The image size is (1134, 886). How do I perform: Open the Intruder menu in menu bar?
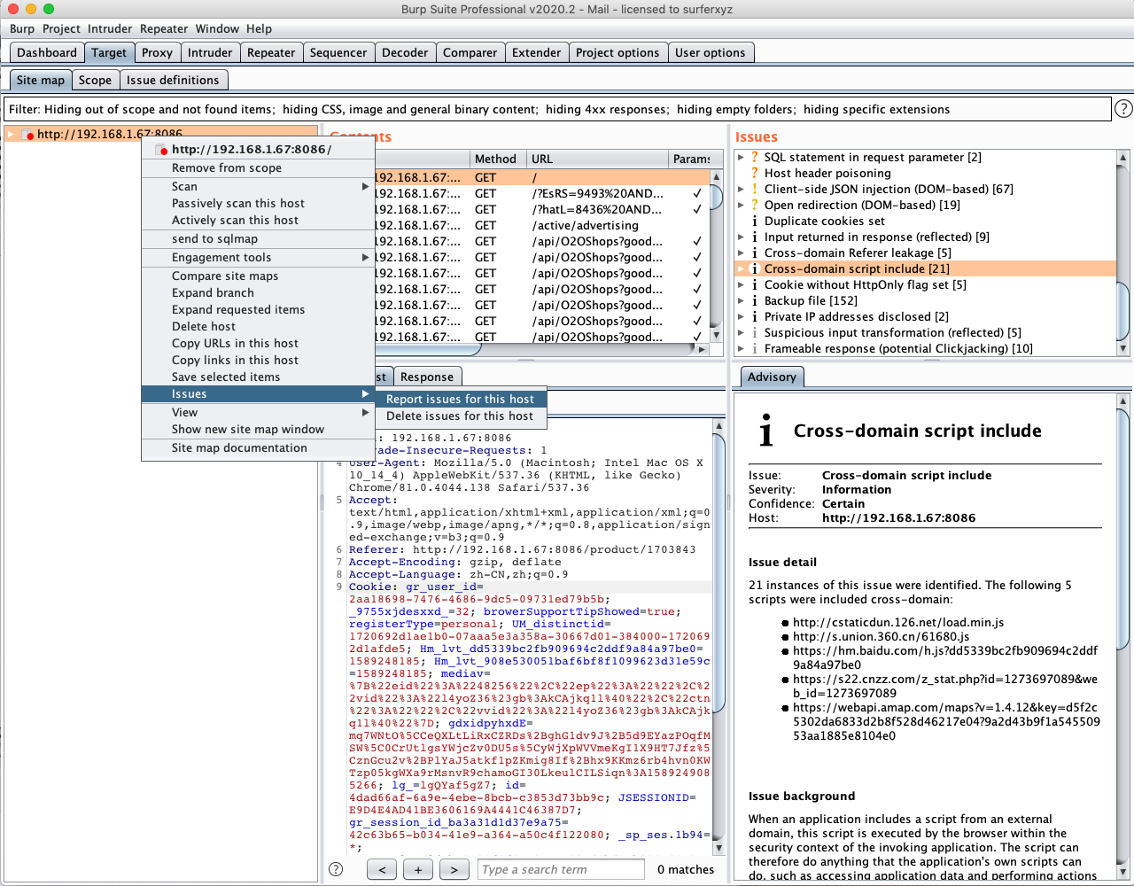[110, 28]
